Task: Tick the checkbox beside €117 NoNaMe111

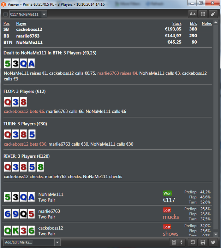Action: [6, 15]
